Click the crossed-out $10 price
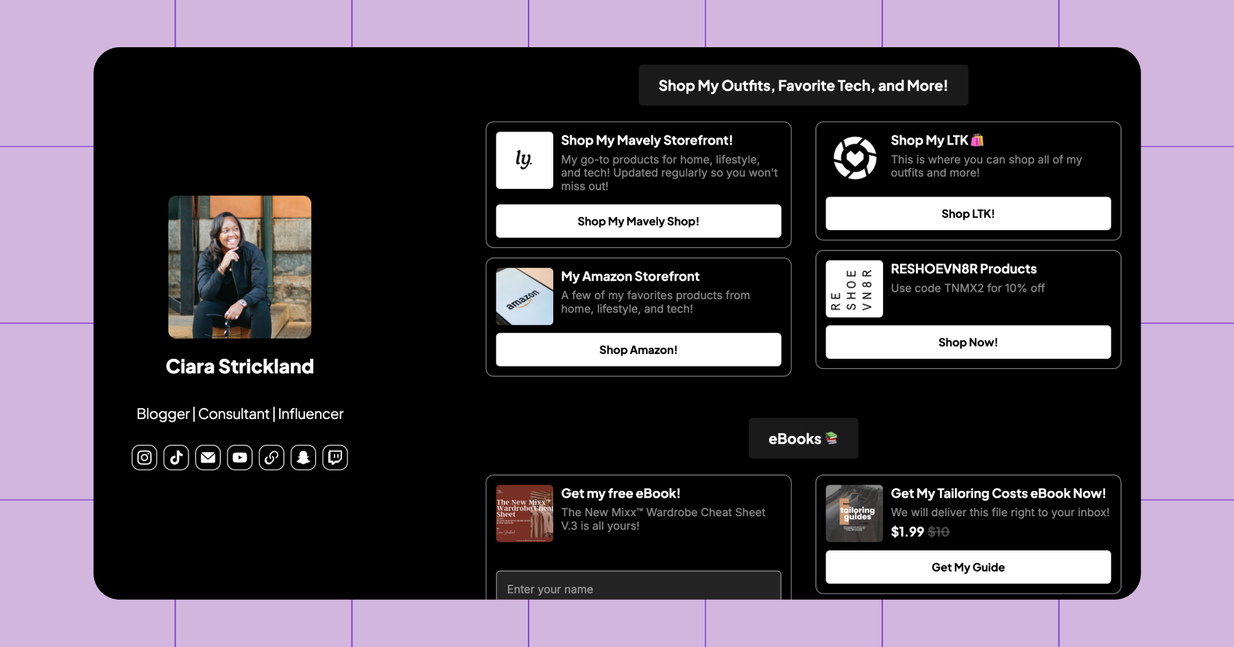 [x=939, y=532]
